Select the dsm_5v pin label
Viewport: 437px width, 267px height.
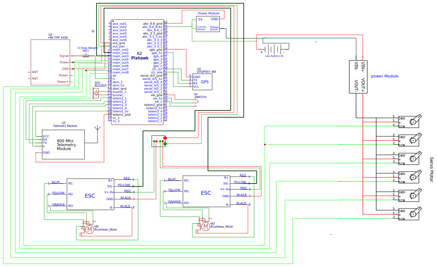coord(119,85)
